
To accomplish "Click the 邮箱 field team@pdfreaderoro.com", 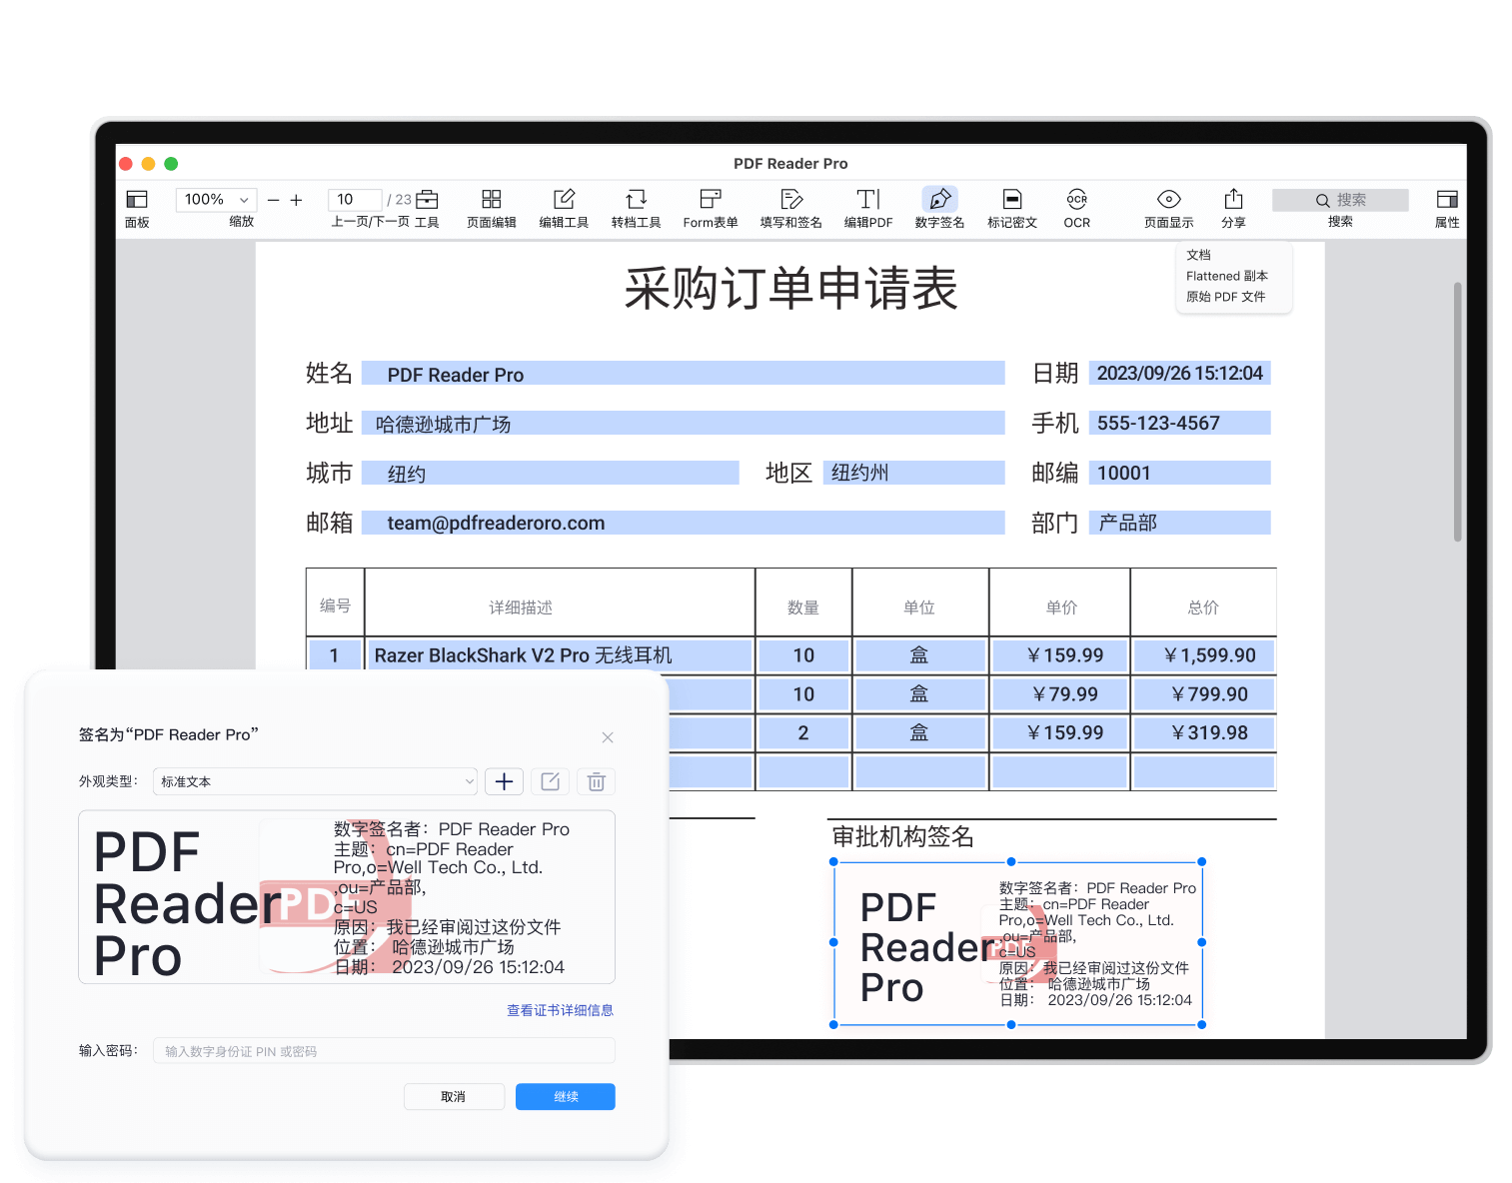I will pos(683,523).
